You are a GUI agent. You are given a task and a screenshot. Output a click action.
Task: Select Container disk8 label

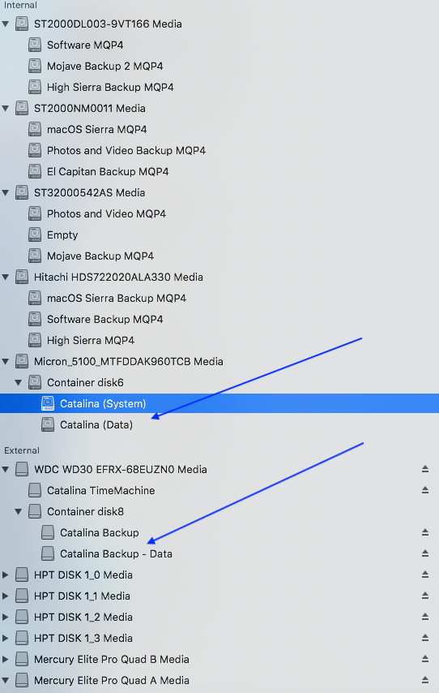[85, 512]
